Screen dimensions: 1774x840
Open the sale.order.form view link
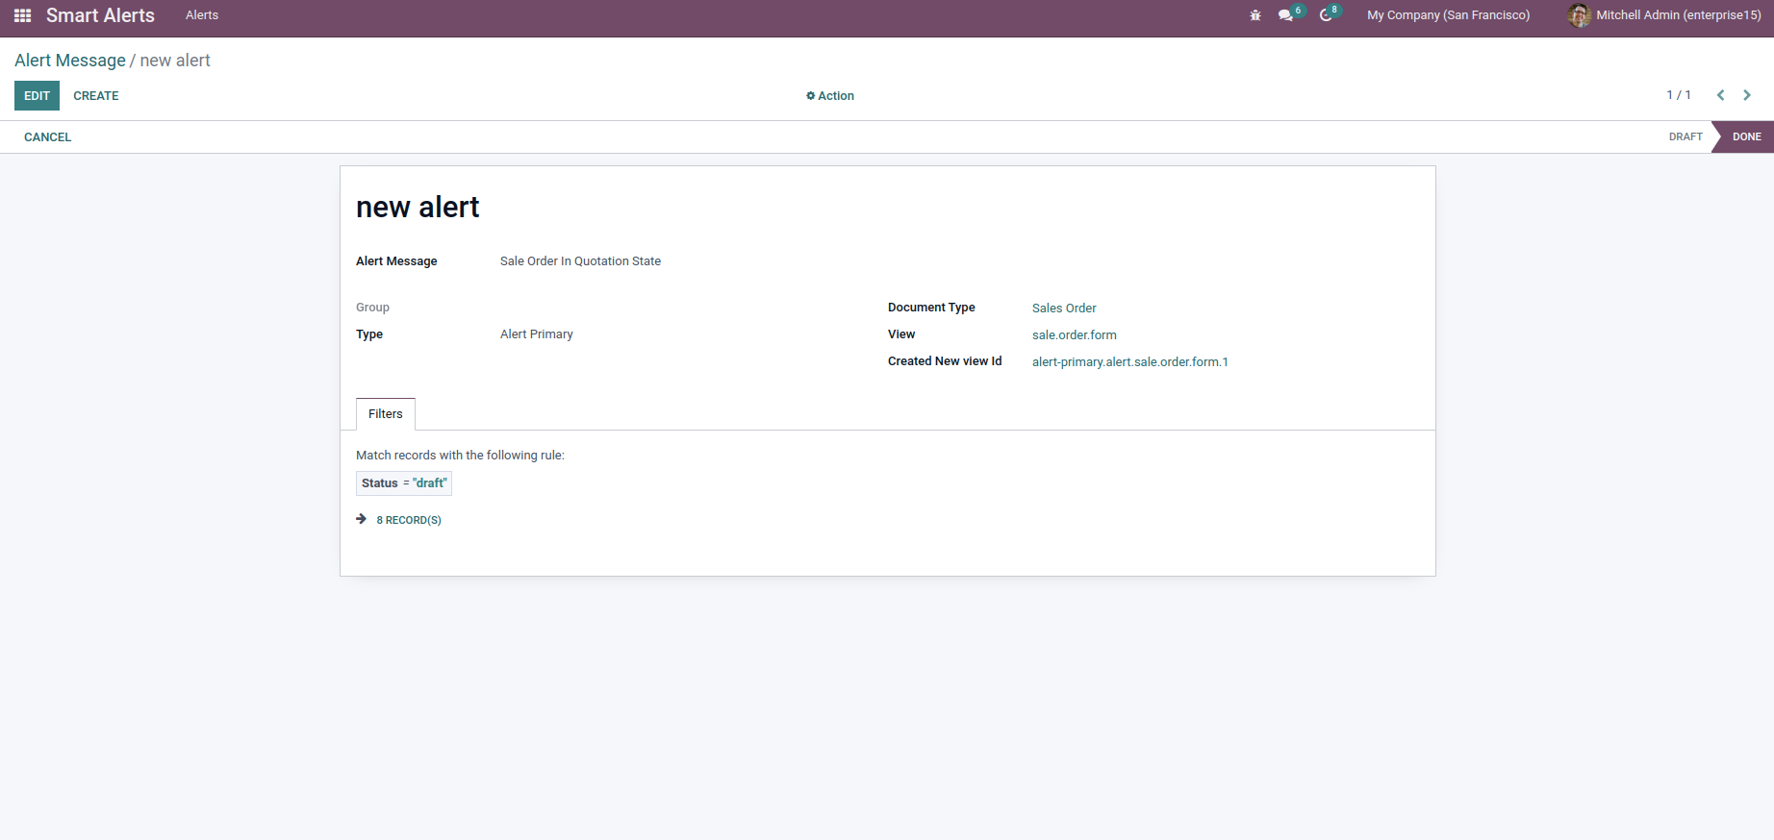(x=1075, y=335)
